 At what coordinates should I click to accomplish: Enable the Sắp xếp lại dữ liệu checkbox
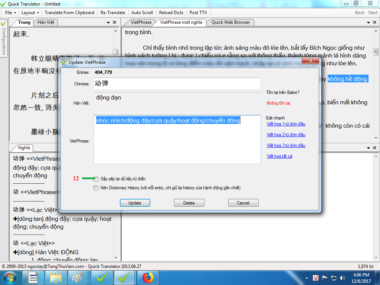tap(96, 179)
